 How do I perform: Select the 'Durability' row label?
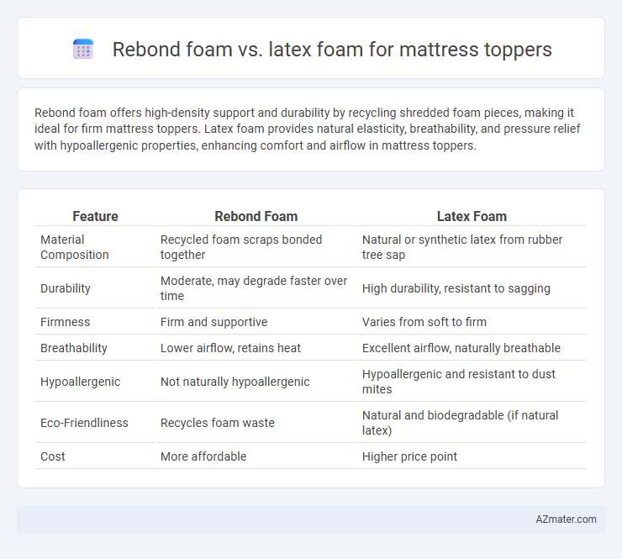click(x=66, y=288)
